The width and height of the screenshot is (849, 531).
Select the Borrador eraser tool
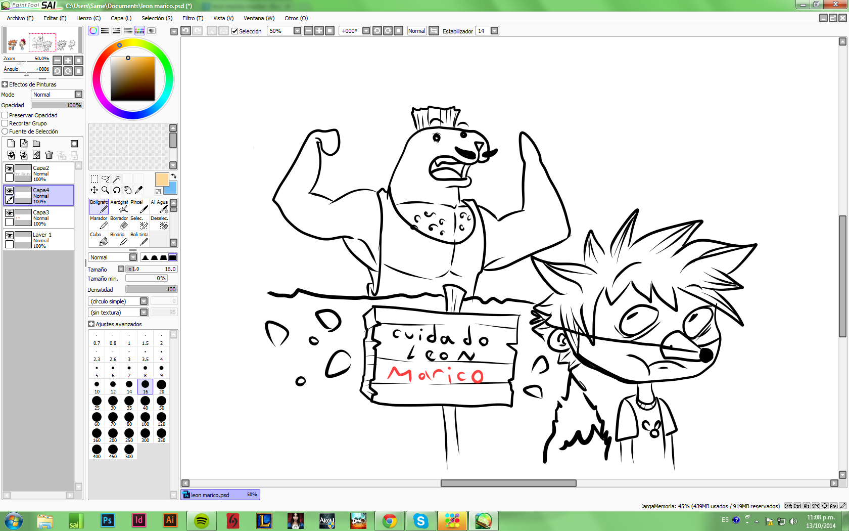point(119,223)
